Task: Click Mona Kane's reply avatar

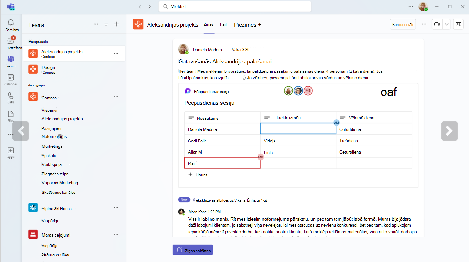Action: coord(181,212)
